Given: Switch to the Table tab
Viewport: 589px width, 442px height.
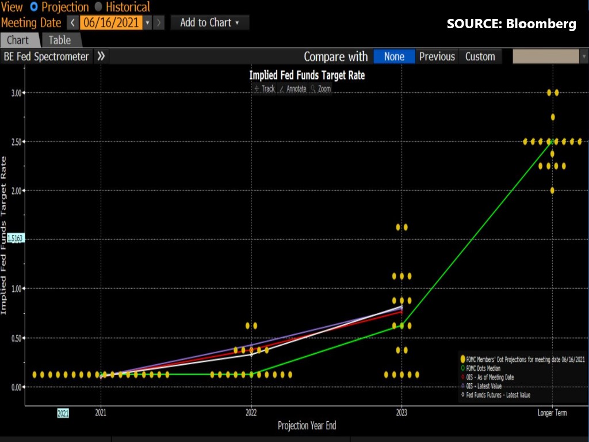Looking at the screenshot, I should [60, 40].
